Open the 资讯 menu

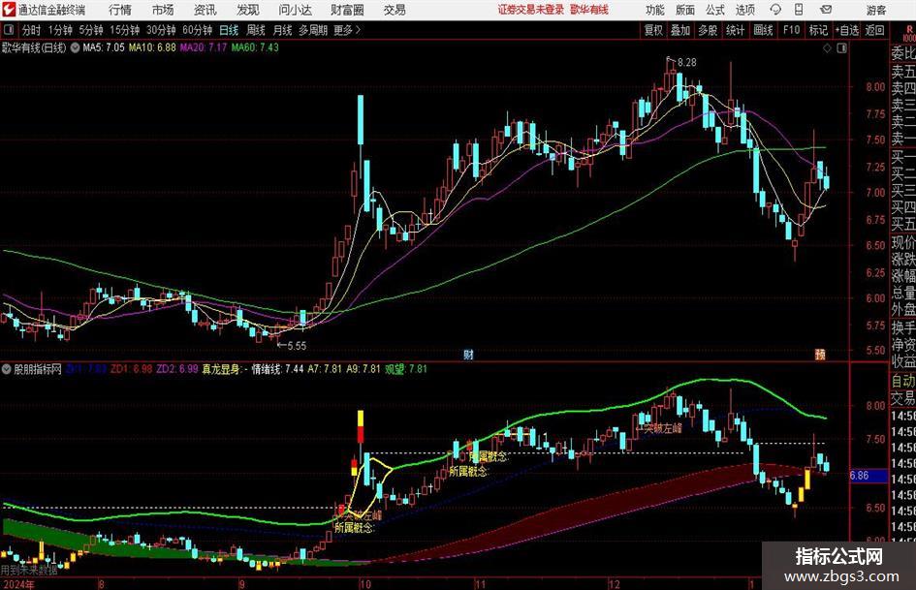[205, 10]
